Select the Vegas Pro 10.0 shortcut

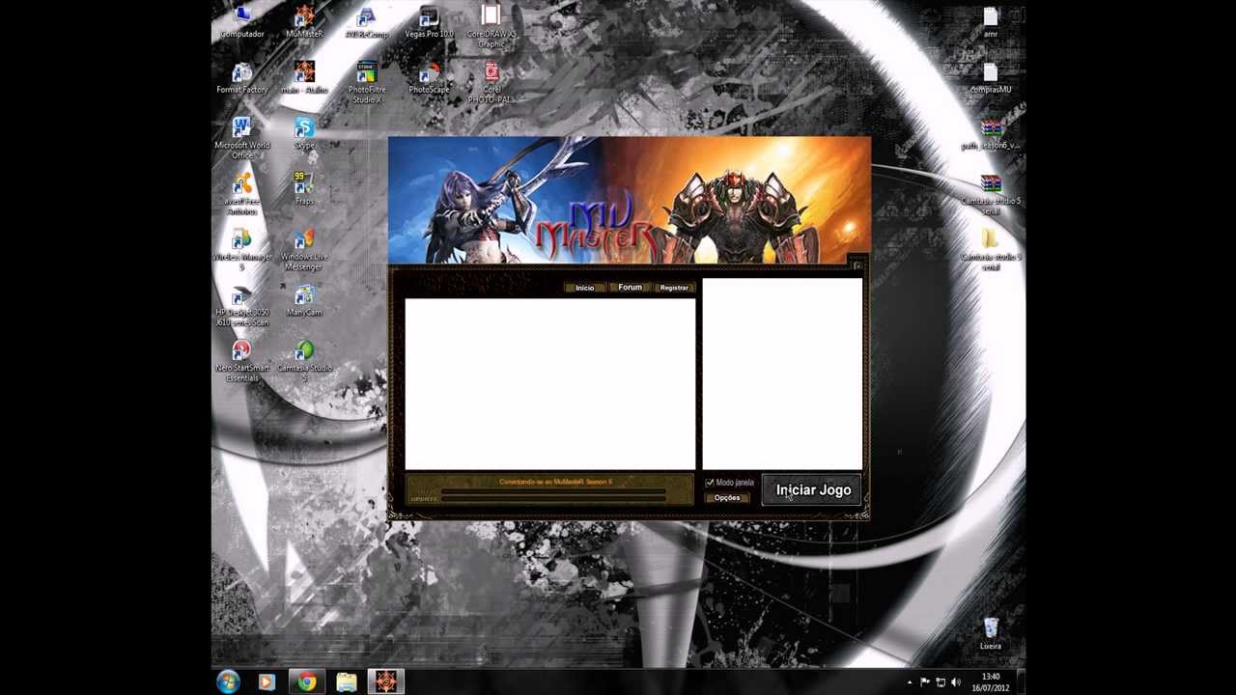pyautogui.click(x=429, y=22)
